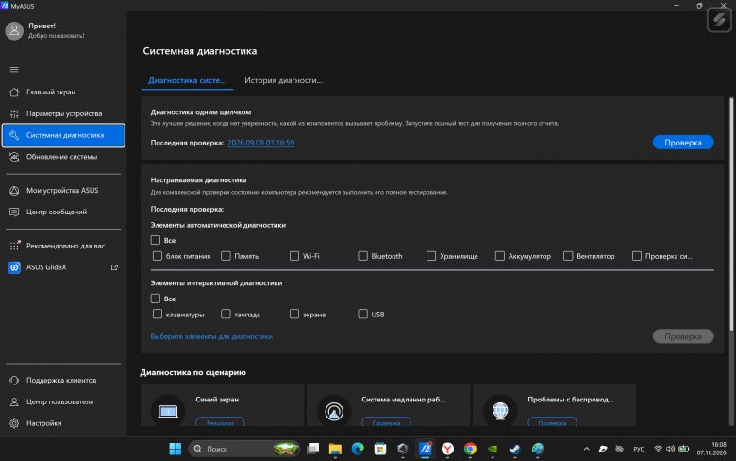Toggle the hamburger menu icon

point(14,70)
